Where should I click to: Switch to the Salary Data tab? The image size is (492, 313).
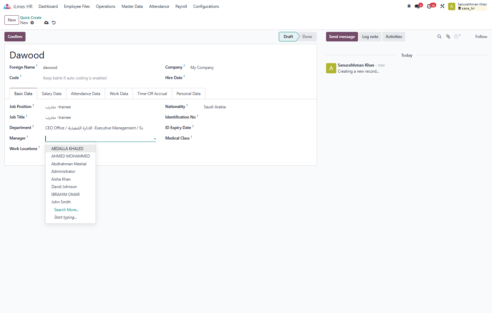(52, 94)
